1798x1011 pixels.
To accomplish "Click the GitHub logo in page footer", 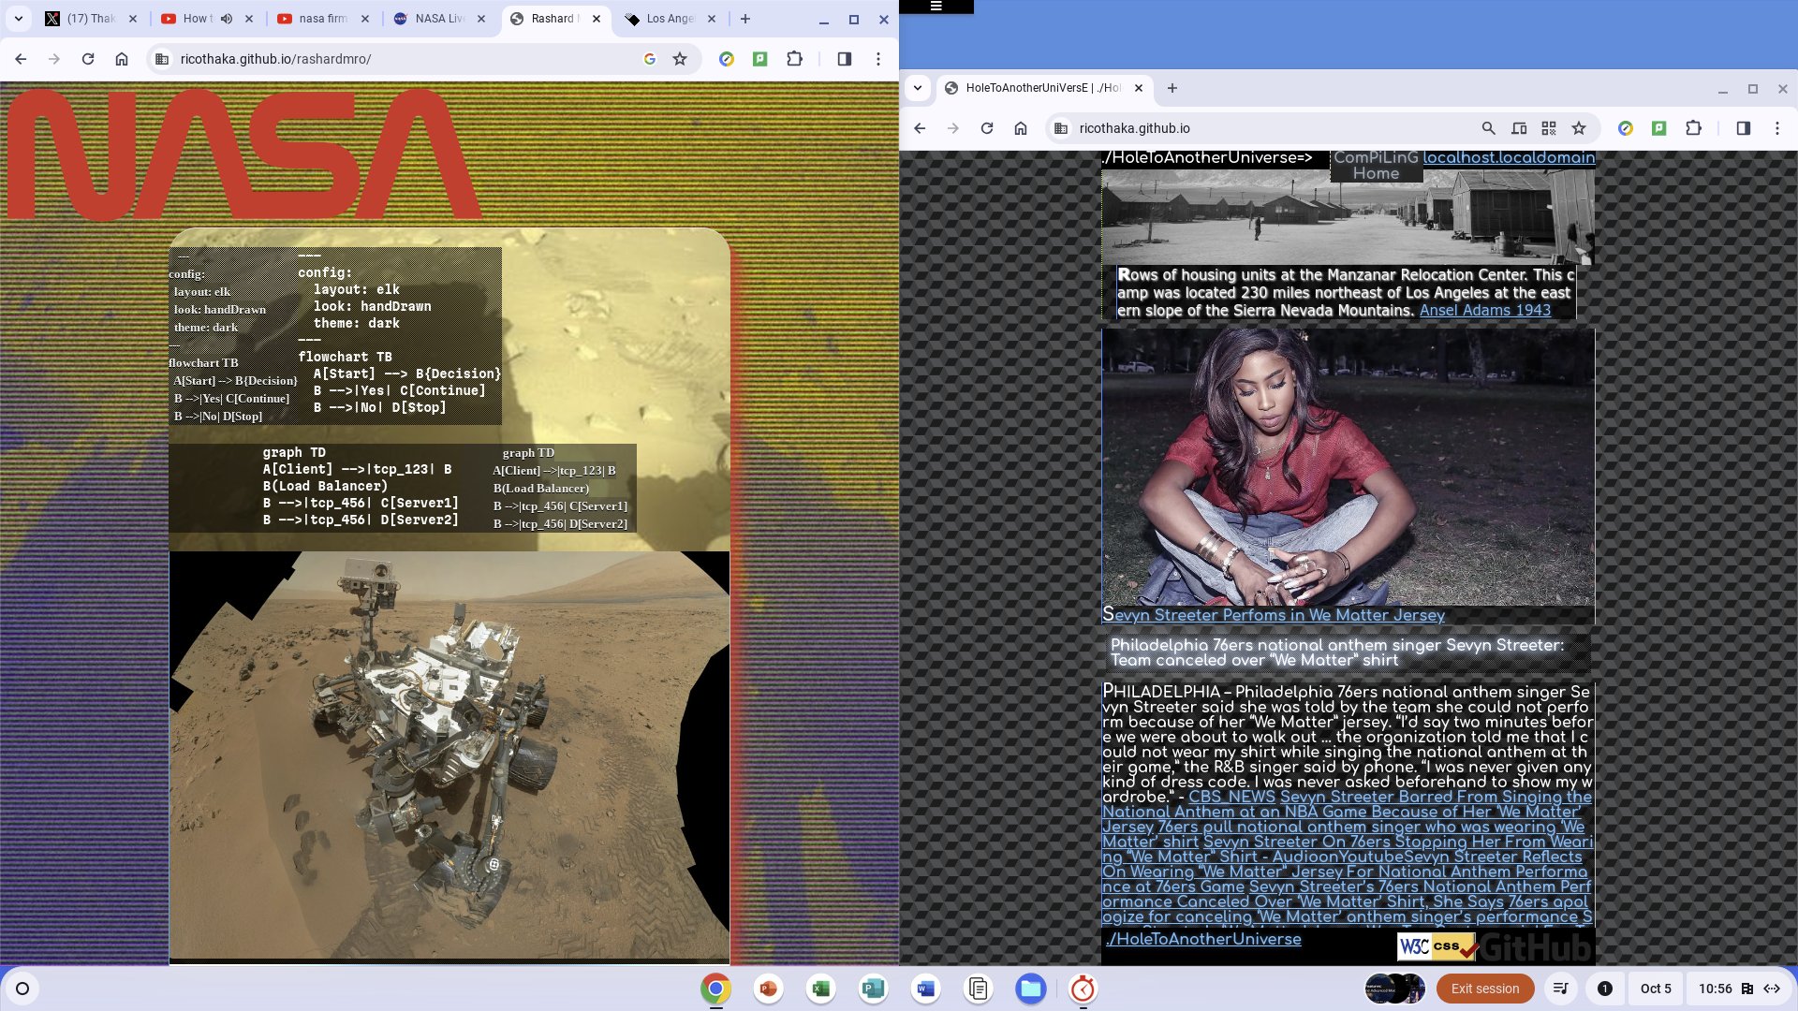I will point(1536,948).
